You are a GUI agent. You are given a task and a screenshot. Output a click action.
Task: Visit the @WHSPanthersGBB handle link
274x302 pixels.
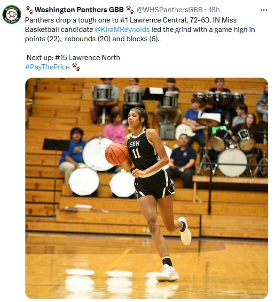coord(170,10)
